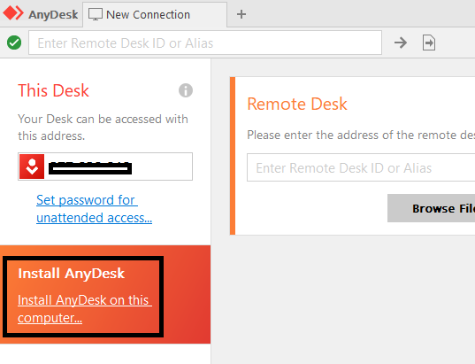Click 'Your Desk can be accessed' description text
This screenshot has height=364, width=475.
click(x=103, y=128)
